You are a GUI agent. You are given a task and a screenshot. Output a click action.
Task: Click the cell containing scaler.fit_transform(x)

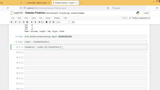coord(85,47)
